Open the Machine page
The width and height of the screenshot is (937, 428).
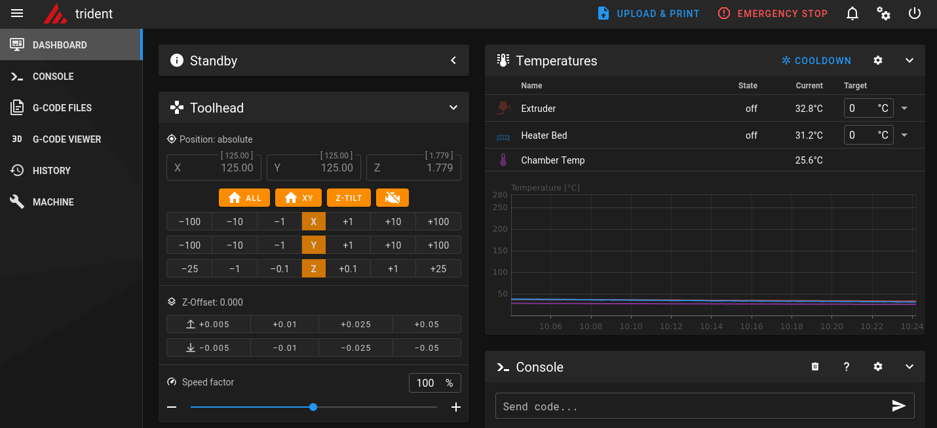[71, 202]
